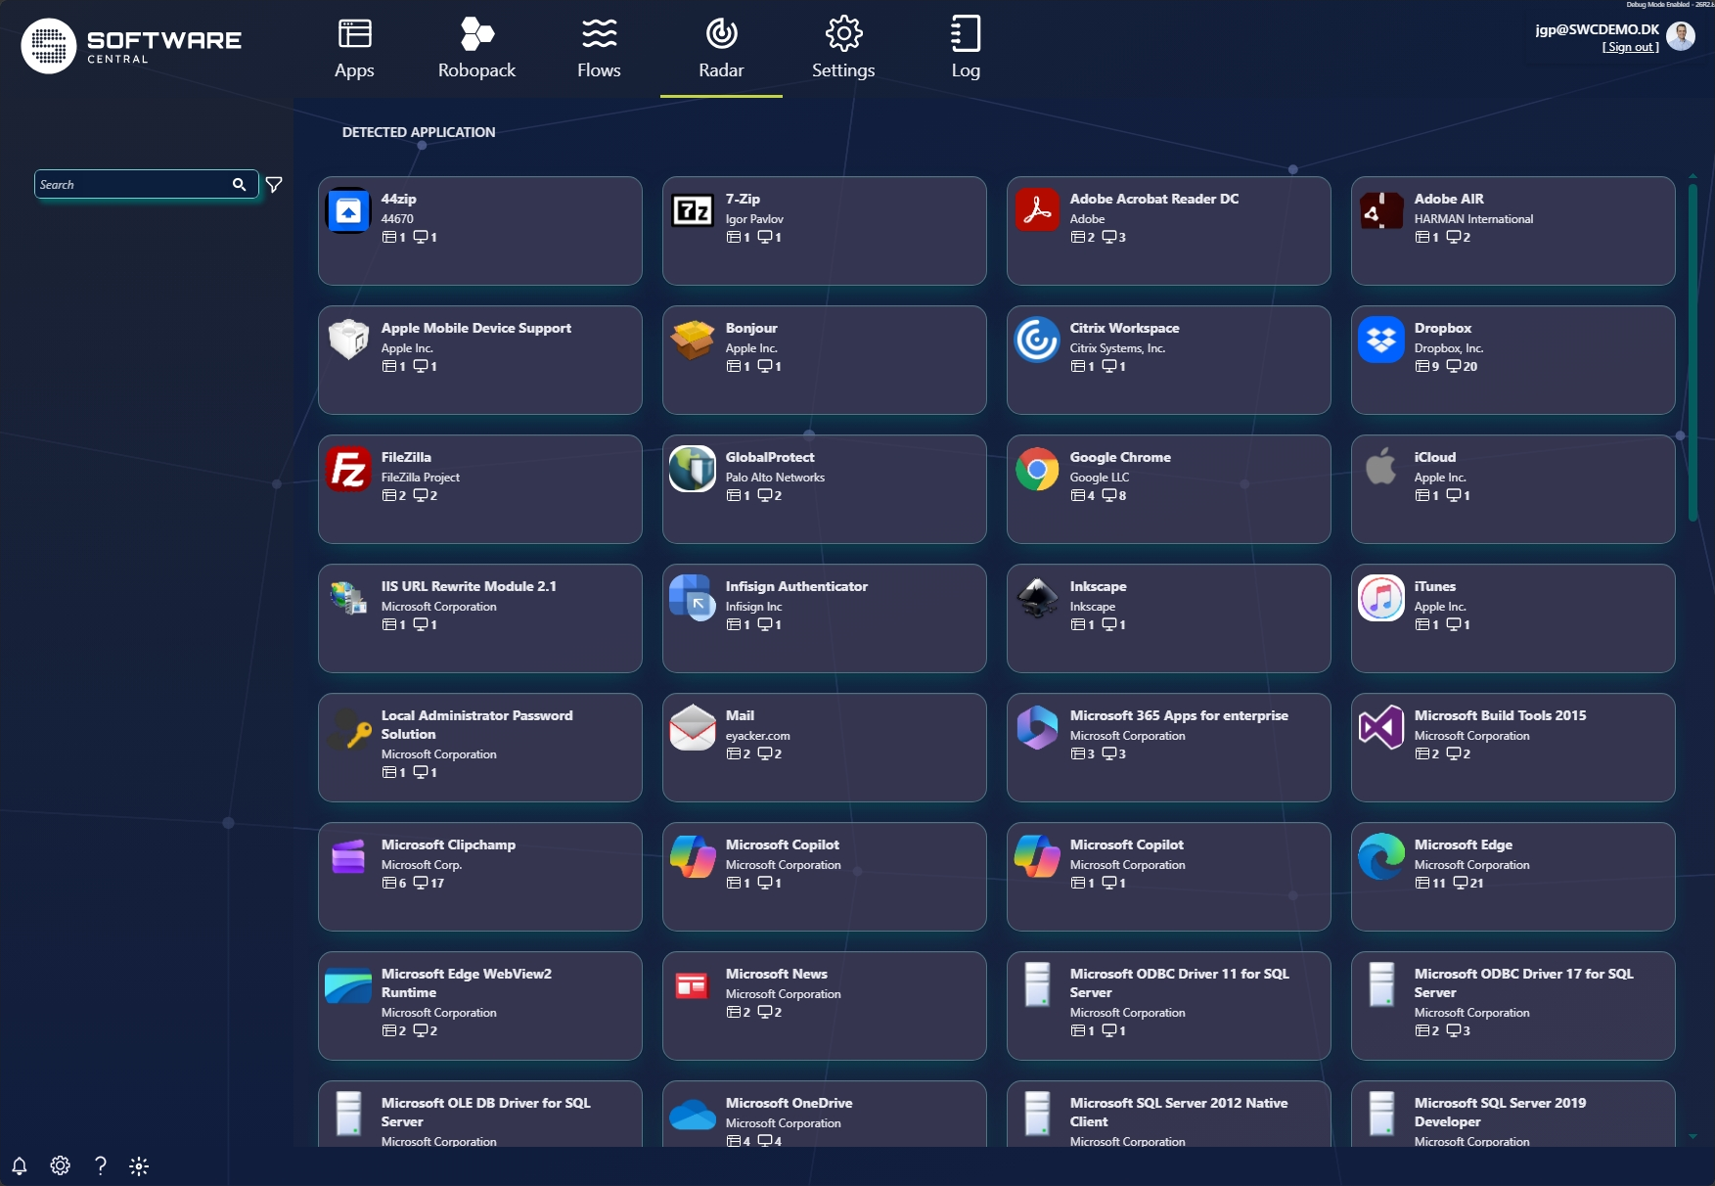This screenshot has width=1715, height=1186.
Task: Click the scrollbar down arrow
Action: [x=1692, y=1137]
